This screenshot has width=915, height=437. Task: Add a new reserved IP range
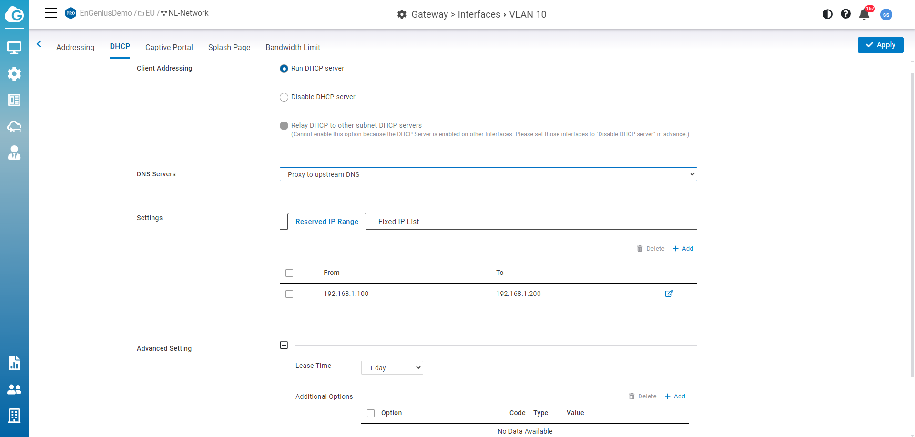(x=683, y=249)
